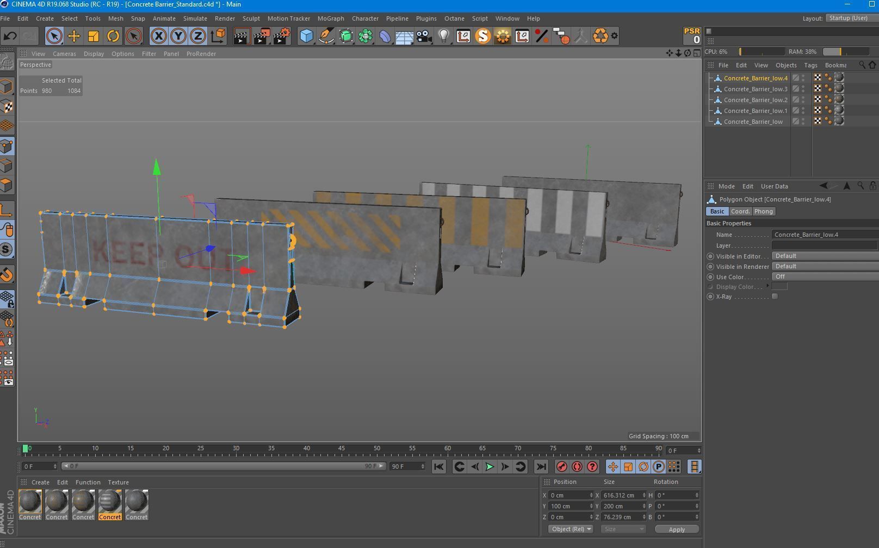Screen dimensions: 879x548
Task: Switch to Polygons mode
Action: pos(7,185)
